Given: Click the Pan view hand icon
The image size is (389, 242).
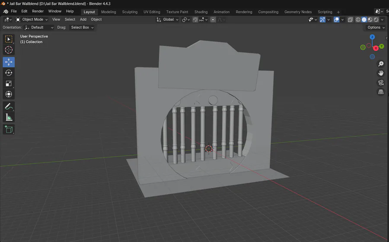Looking at the screenshot, I should click(x=381, y=73).
